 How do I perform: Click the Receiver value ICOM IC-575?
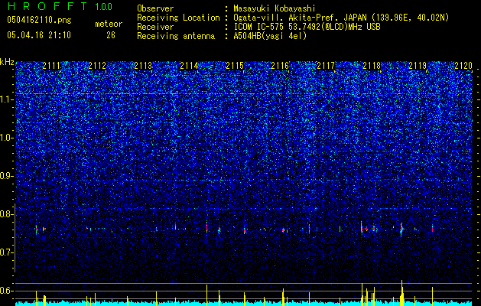point(259,27)
